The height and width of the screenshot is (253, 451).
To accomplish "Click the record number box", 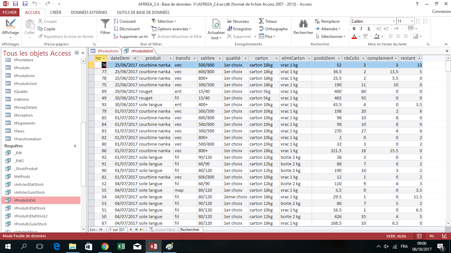I will [118, 230].
